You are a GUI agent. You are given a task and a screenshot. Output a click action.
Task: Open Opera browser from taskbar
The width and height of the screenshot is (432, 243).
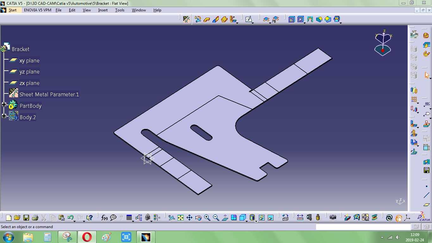pyautogui.click(x=87, y=237)
